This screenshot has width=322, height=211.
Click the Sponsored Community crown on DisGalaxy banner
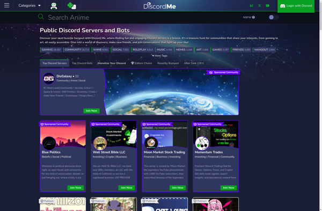[211, 72]
